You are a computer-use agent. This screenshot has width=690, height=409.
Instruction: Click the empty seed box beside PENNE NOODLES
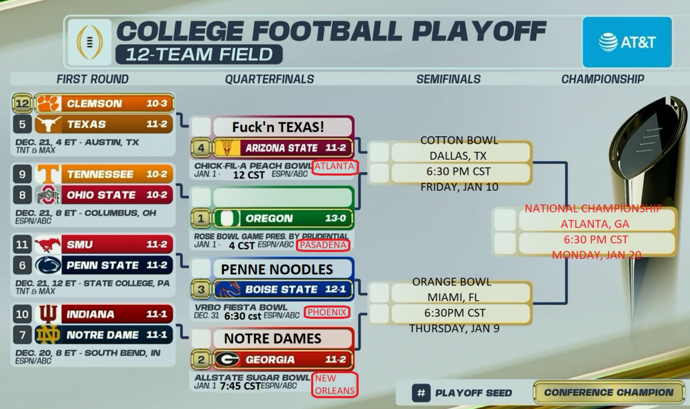click(202, 269)
